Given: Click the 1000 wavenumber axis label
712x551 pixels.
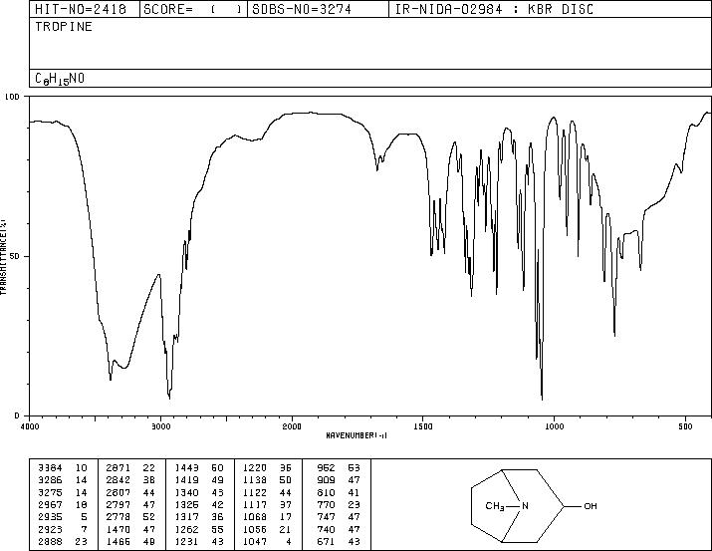Looking at the screenshot, I should coord(554,426).
